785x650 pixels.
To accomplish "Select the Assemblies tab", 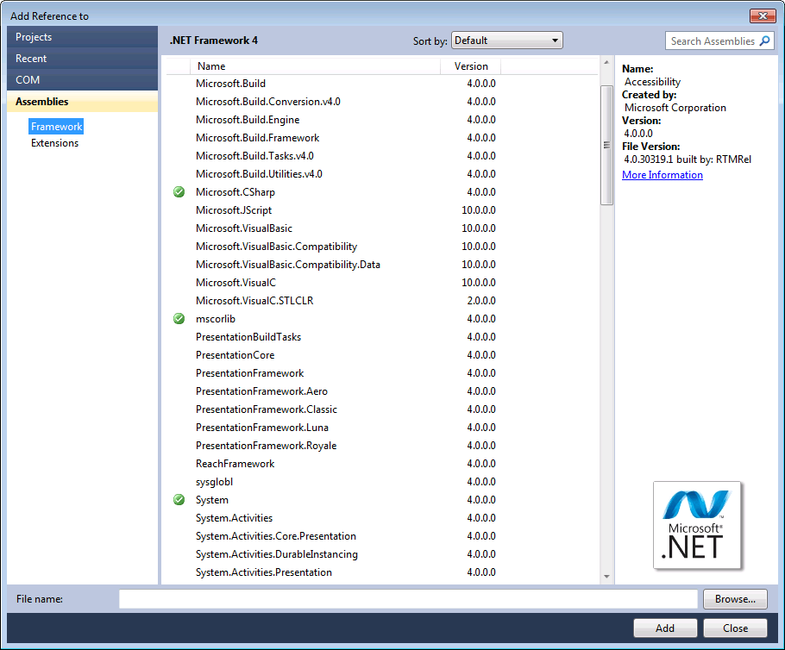I will click(83, 102).
